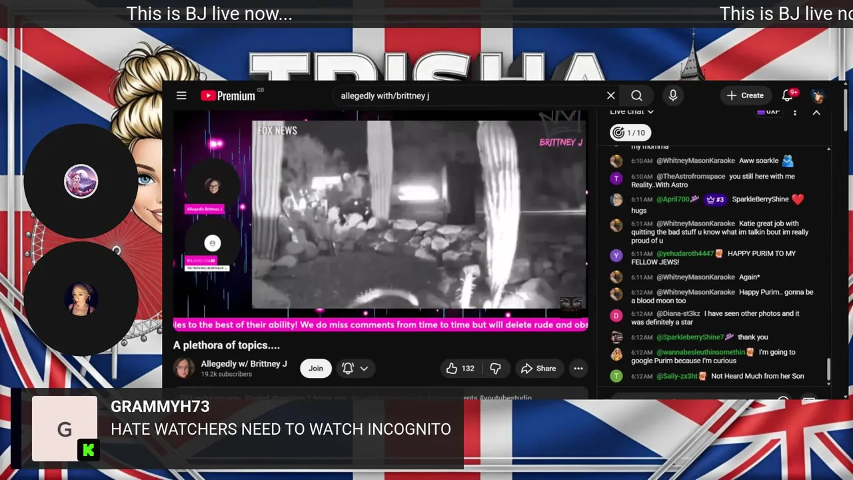Open the Create button menu
Screen dimensions: 853x480
(745, 95)
